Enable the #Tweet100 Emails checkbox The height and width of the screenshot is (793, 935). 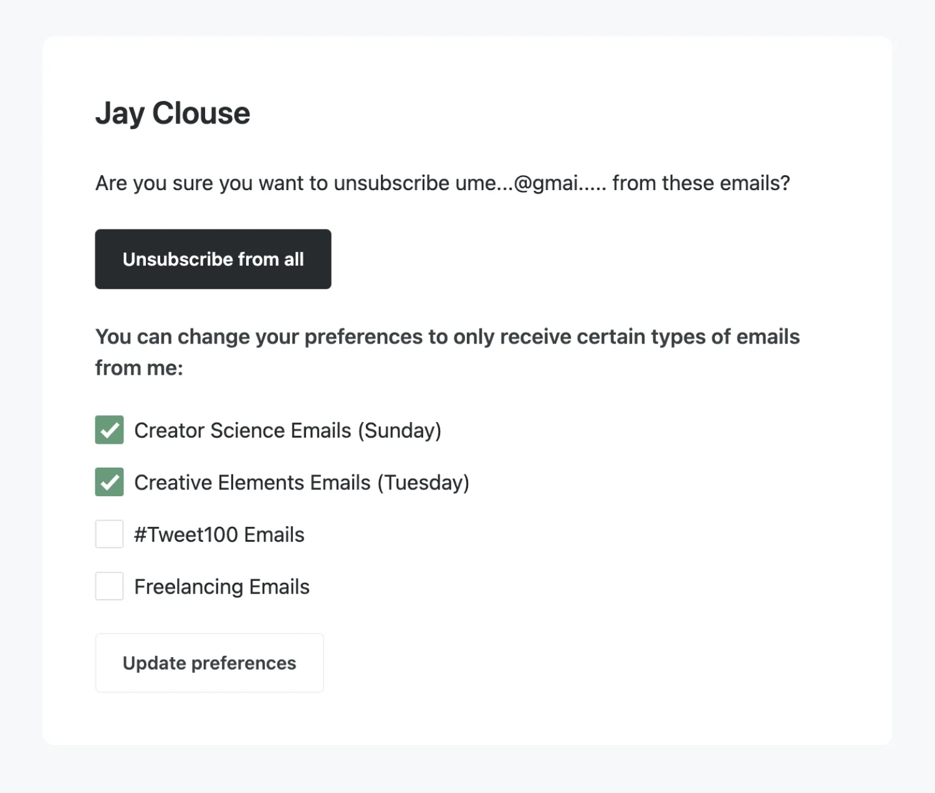click(x=109, y=534)
